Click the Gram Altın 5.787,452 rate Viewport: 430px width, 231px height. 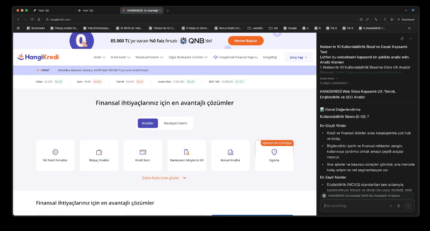point(176,82)
